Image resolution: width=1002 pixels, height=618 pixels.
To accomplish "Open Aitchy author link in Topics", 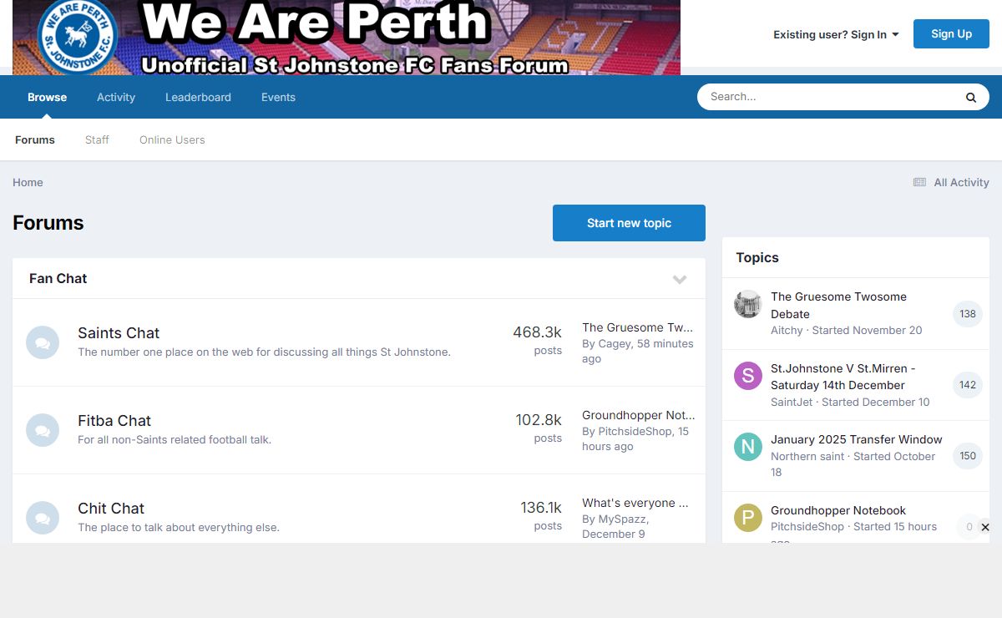I will [x=787, y=330].
